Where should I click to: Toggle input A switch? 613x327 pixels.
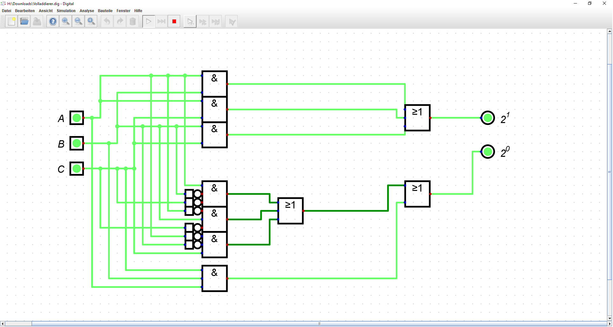coord(77,118)
